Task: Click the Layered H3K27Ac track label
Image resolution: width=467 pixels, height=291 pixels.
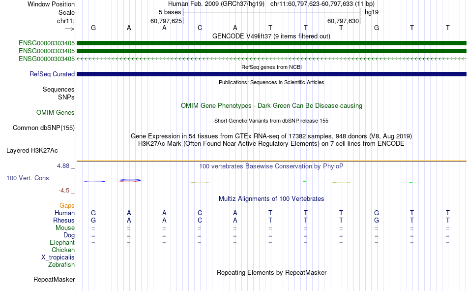Action: (x=32, y=151)
